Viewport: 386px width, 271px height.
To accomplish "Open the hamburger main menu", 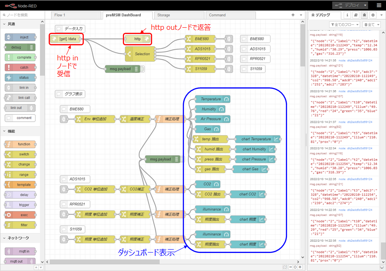I will pyautogui.click(x=378, y=5).
